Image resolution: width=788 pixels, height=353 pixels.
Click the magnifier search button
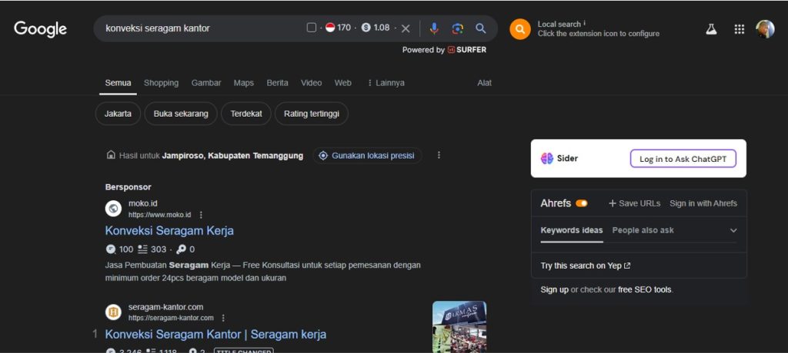[x=481, y=28]
